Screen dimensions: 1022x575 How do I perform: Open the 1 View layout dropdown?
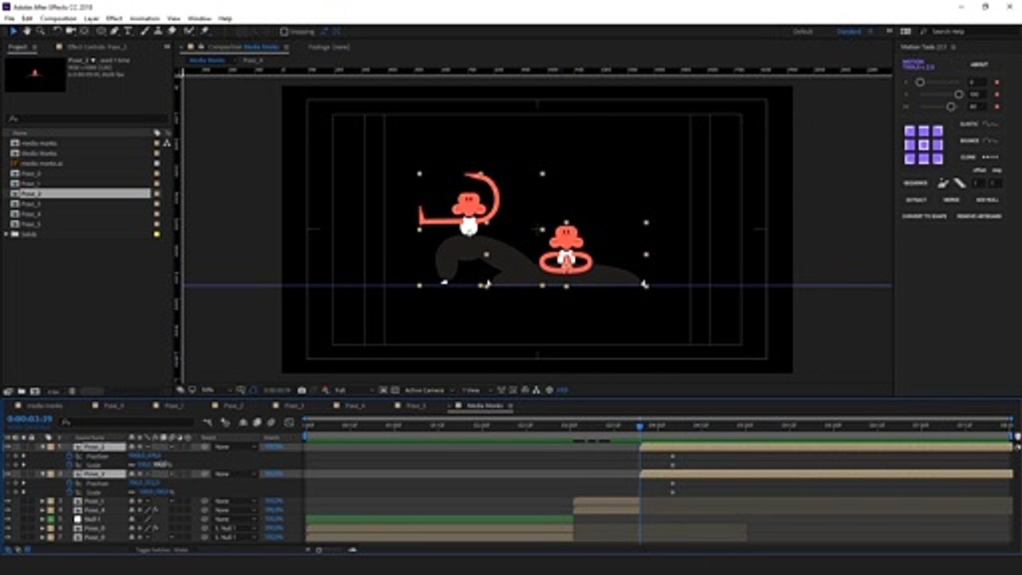pos(476,390)
